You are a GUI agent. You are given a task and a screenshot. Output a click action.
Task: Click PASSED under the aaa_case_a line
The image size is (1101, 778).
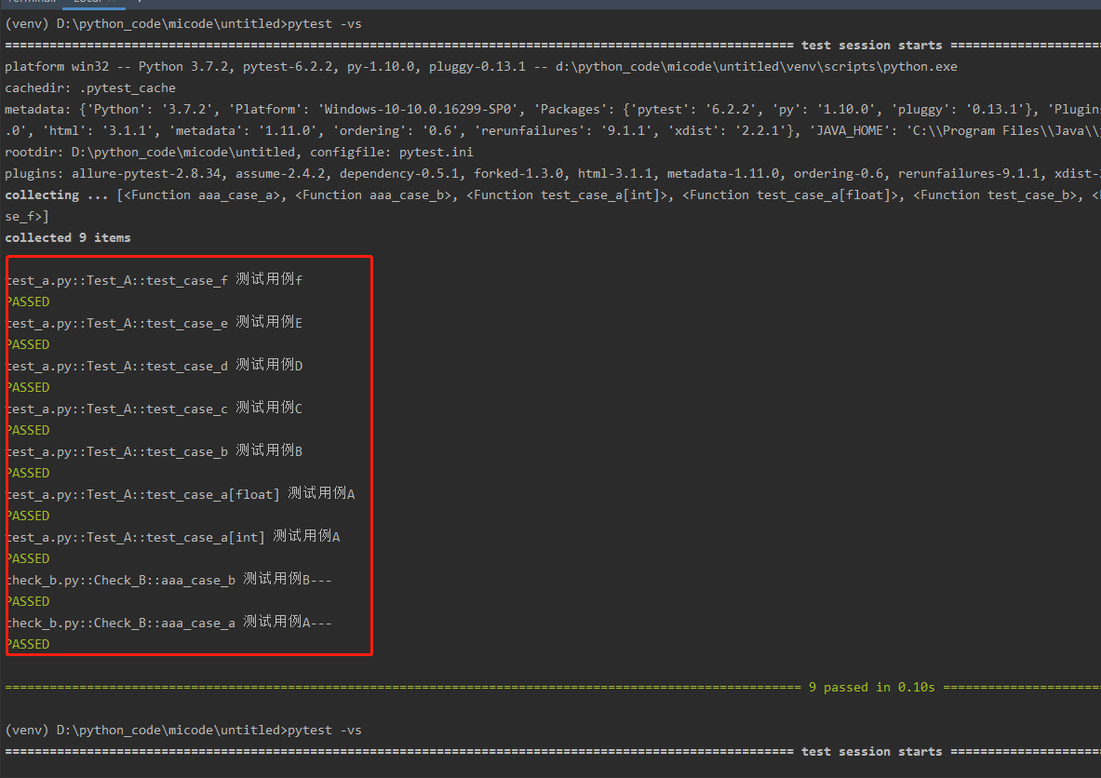28,645
